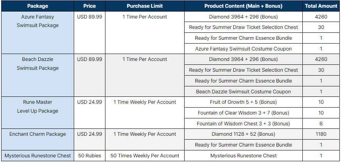Viewport: 341px width, 162px height.
Task: Click Rune Master USD 24.99 price cell
Action: click(x=90, y=113)
